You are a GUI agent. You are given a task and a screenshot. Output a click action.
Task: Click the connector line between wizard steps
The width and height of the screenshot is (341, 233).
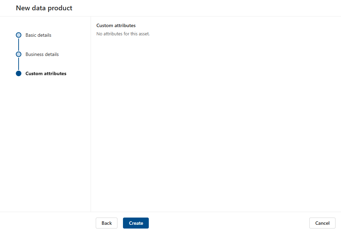pyautogui.click(x=18, y=45)
